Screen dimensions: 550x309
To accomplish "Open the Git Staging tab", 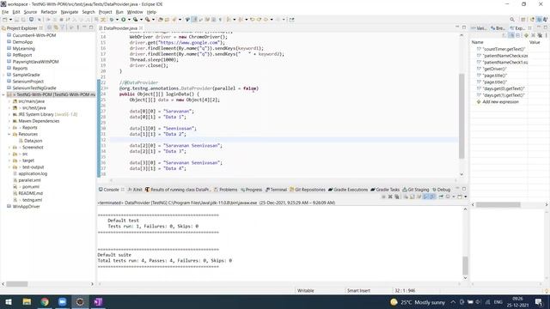I will click(416, 190).
